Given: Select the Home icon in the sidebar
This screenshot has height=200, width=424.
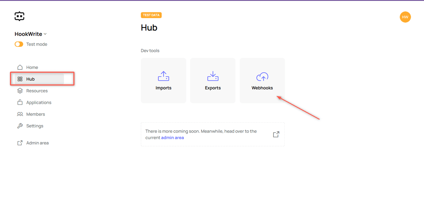Looking at the screenshot, I should tap(20, 67).
